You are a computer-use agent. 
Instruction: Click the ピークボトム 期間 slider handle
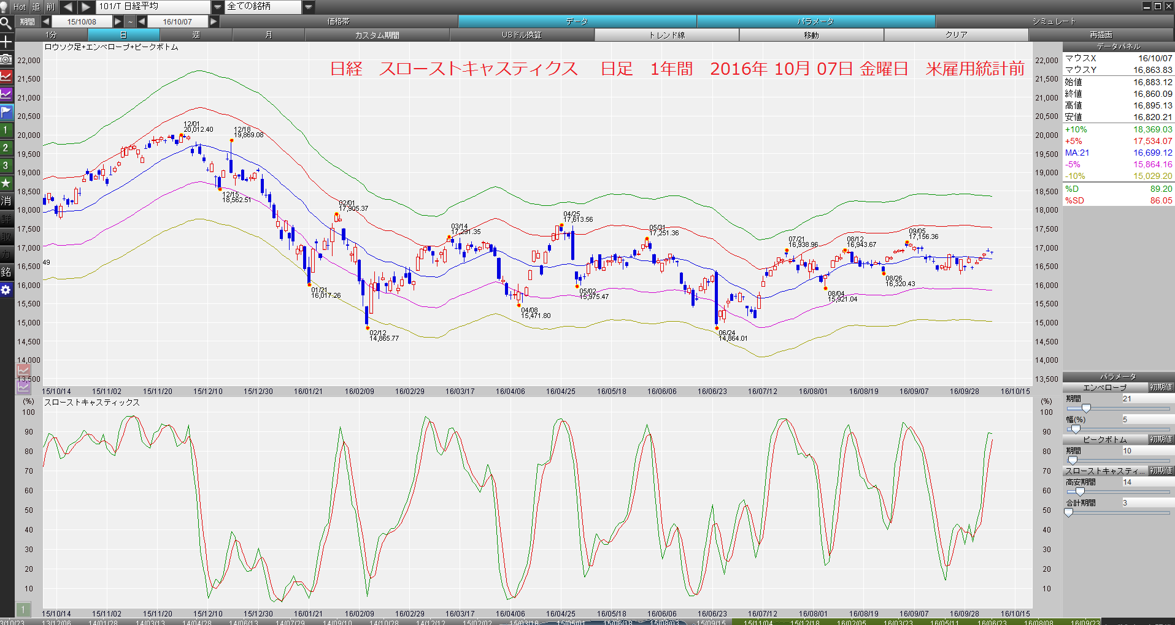click(1073, 460)
